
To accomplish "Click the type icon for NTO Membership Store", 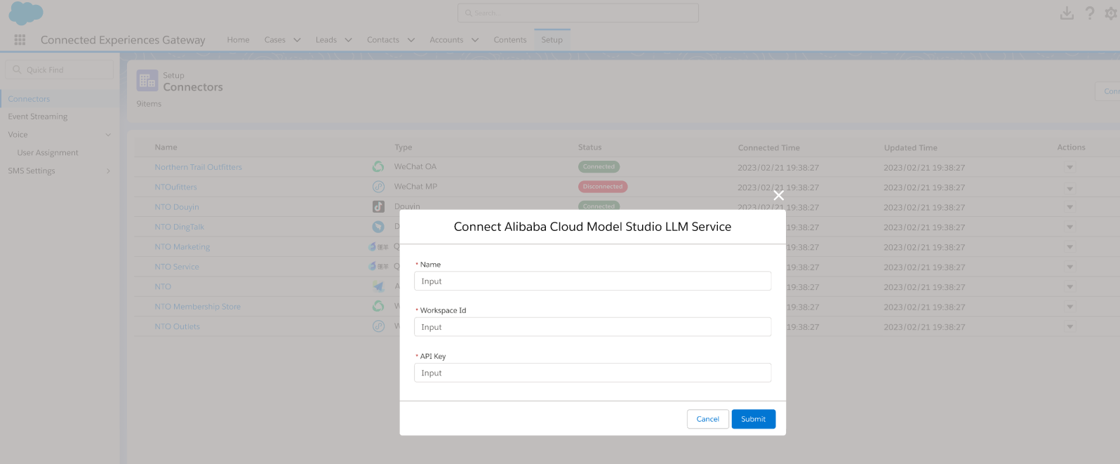I will (378, 306).
